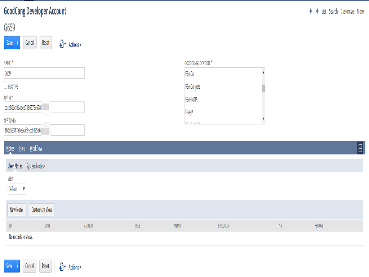Image resolution: width=369 pixels, height=277 pixels.
Task: Click into the App Key field
Action: (x=44, y=107)
